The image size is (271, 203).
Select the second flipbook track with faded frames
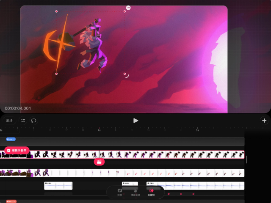pyautogui.click(x=122, y=173)
